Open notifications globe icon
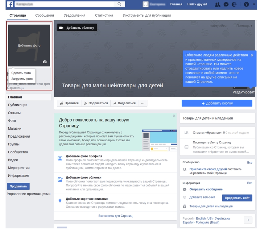This screenshot has width=264, height=229. [x=234, y=4]
